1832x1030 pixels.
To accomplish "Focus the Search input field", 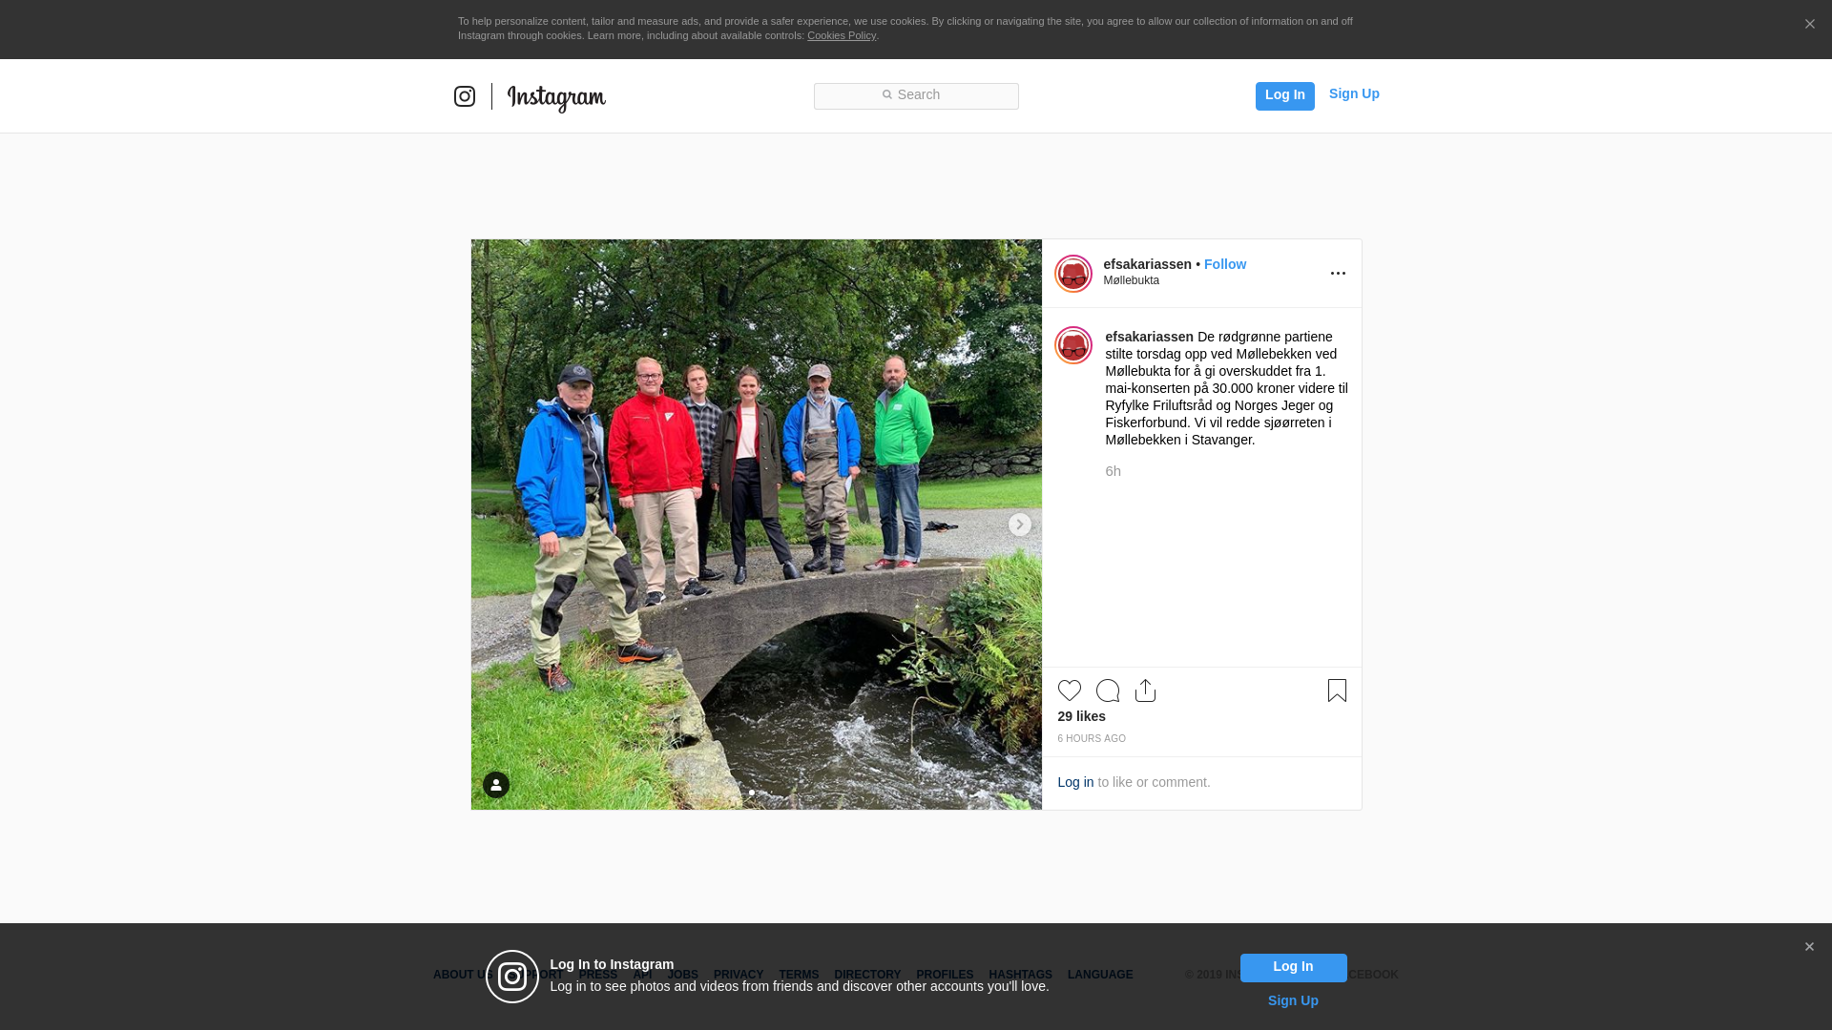I will (x=916, y=95).
